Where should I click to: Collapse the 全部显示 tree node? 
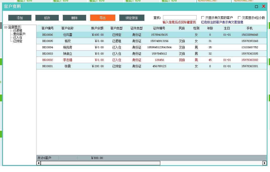(x=6, y=27)
